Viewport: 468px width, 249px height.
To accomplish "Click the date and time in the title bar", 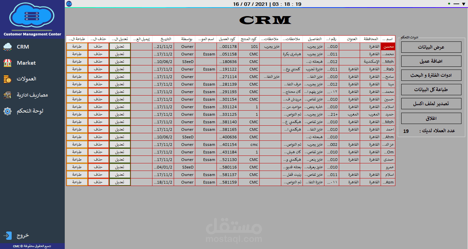I will tap(267, 4).
